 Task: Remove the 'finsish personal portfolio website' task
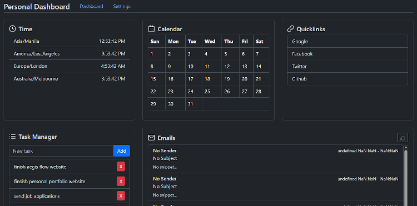(x=121, y=182)
